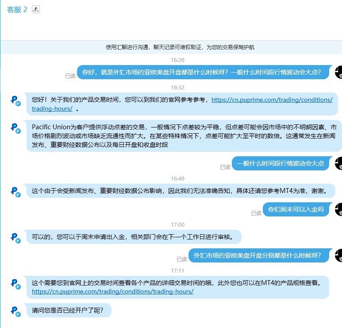Click the agent avatar beside the 17:11 reply
Screen dimensions: 342x328
[15, 283]
